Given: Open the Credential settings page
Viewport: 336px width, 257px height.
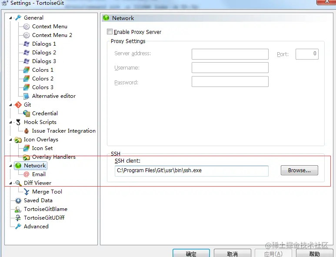Looking at the screenshot, I should pos(45,113).
